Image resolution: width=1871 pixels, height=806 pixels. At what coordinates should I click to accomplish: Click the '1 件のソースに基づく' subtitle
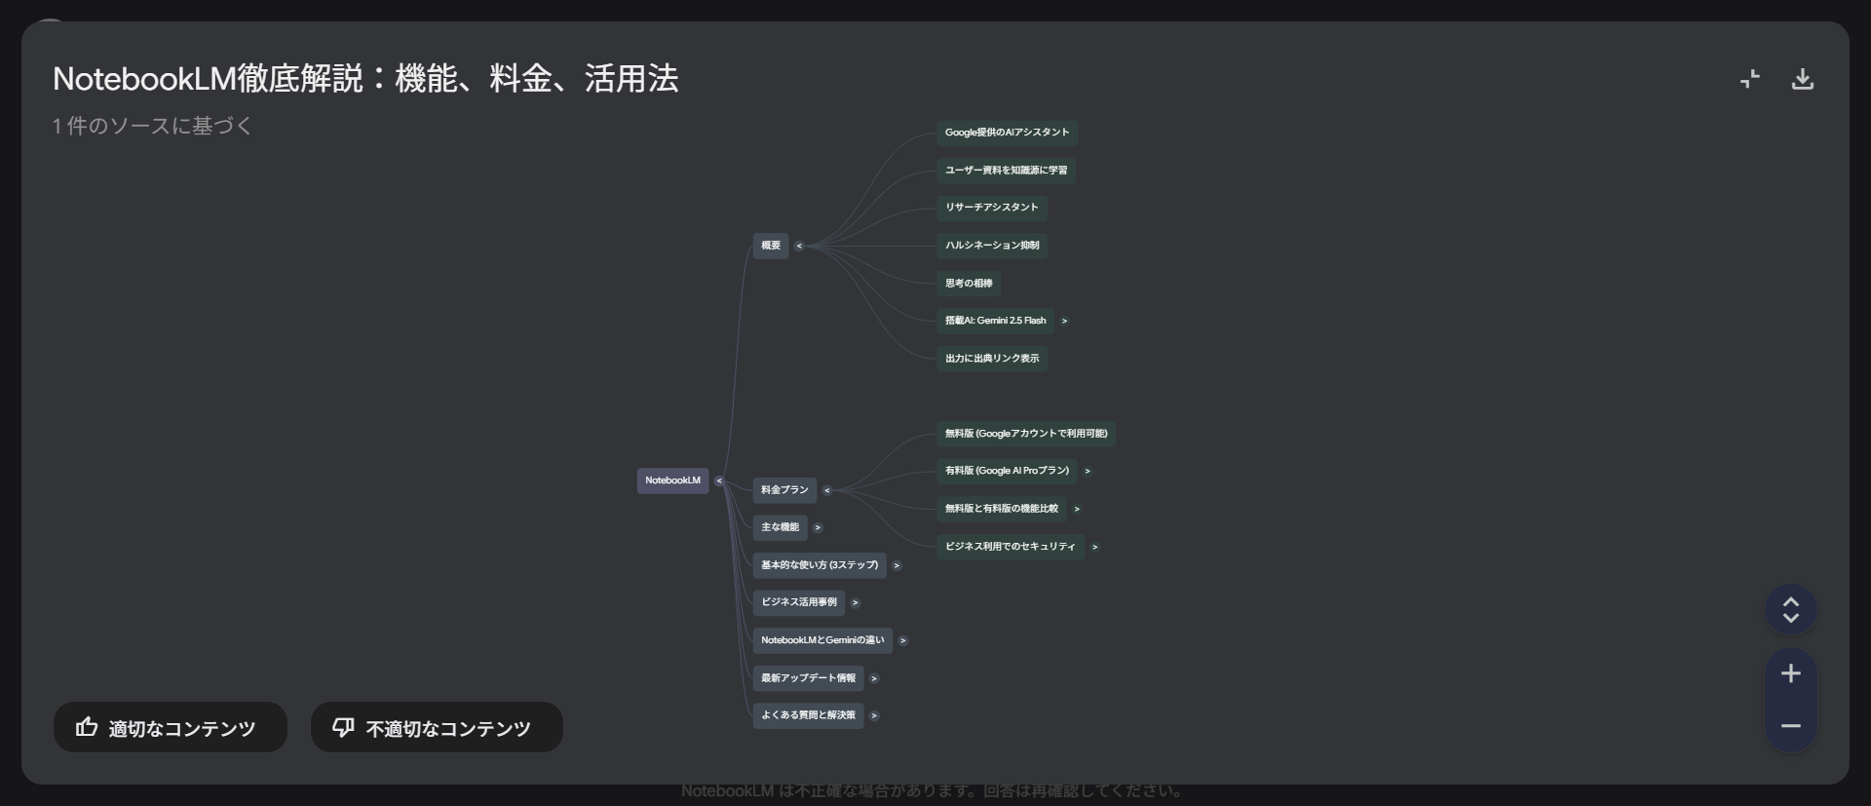click(152, 126)
